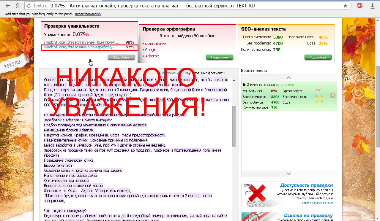This screenshot has width=380, height=221.
Task: Click the Версии текста heading
Action: click(x=255, y=71)
